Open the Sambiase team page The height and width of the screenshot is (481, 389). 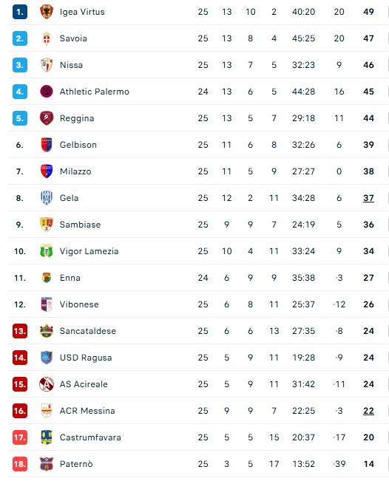click(80, 225)
